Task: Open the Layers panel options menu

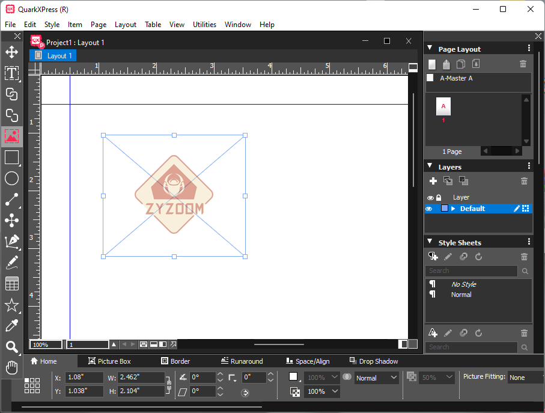Action: point(529,166)
